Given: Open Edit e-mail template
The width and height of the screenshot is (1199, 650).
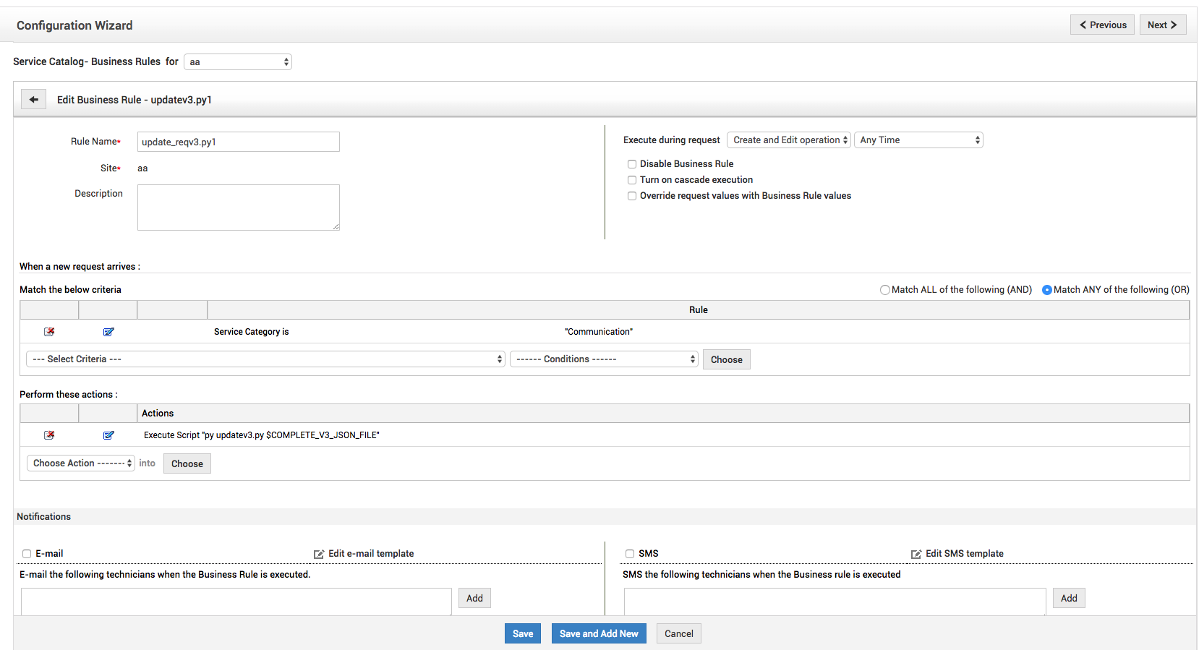Looking at the screenshot, I should coord(364,554).
